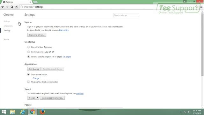Go back with the browser back arrow
Viewport: 204px width, 115px height.
[3, 7]
